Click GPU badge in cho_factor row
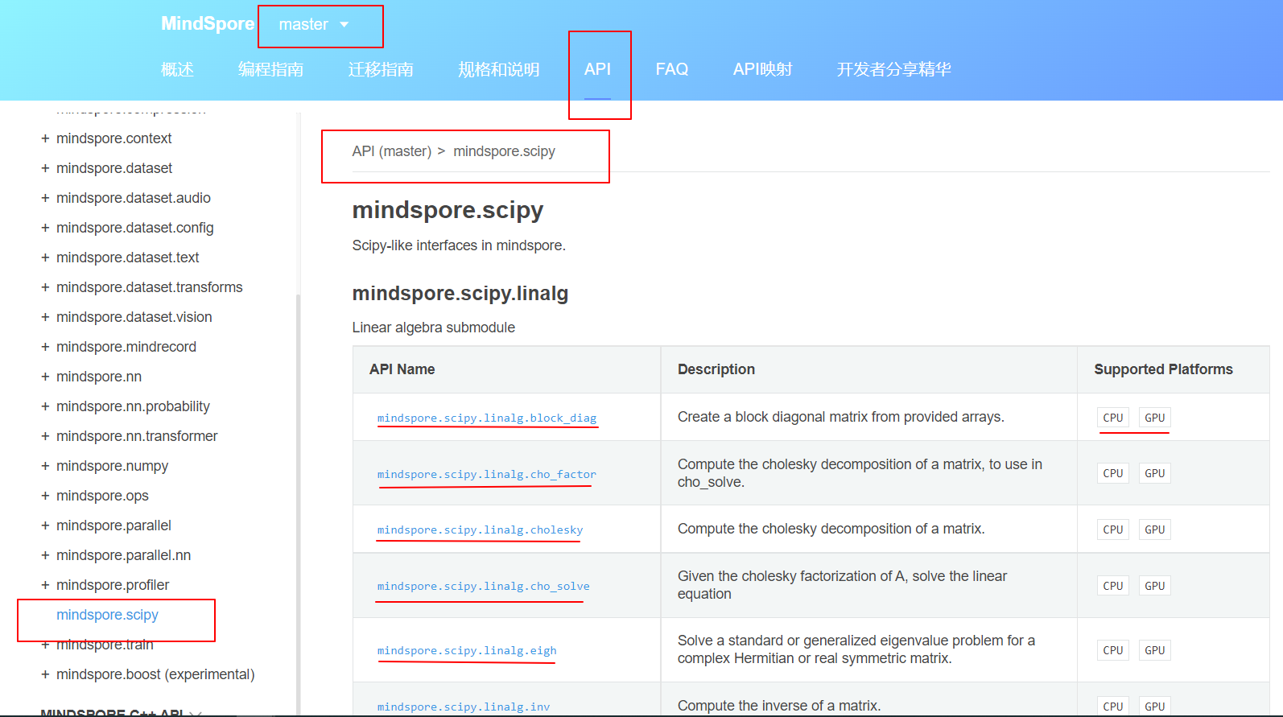This screenshot has height=717, width=1283. tap(1155, 473)
